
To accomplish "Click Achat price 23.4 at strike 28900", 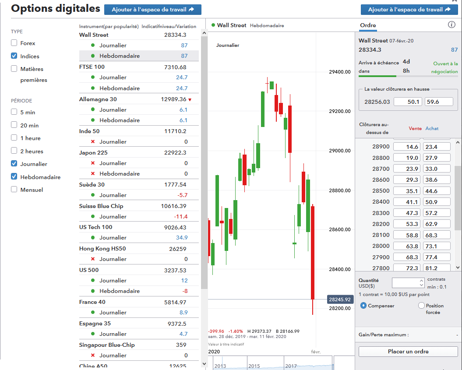I will click(437, 147).
